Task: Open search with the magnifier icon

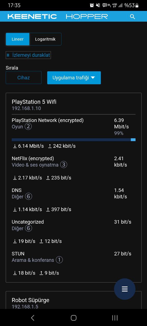Action: click(x=132, y=17)
